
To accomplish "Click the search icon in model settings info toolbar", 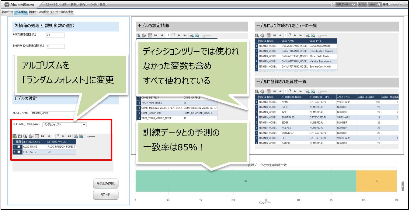I will (139, 35).
